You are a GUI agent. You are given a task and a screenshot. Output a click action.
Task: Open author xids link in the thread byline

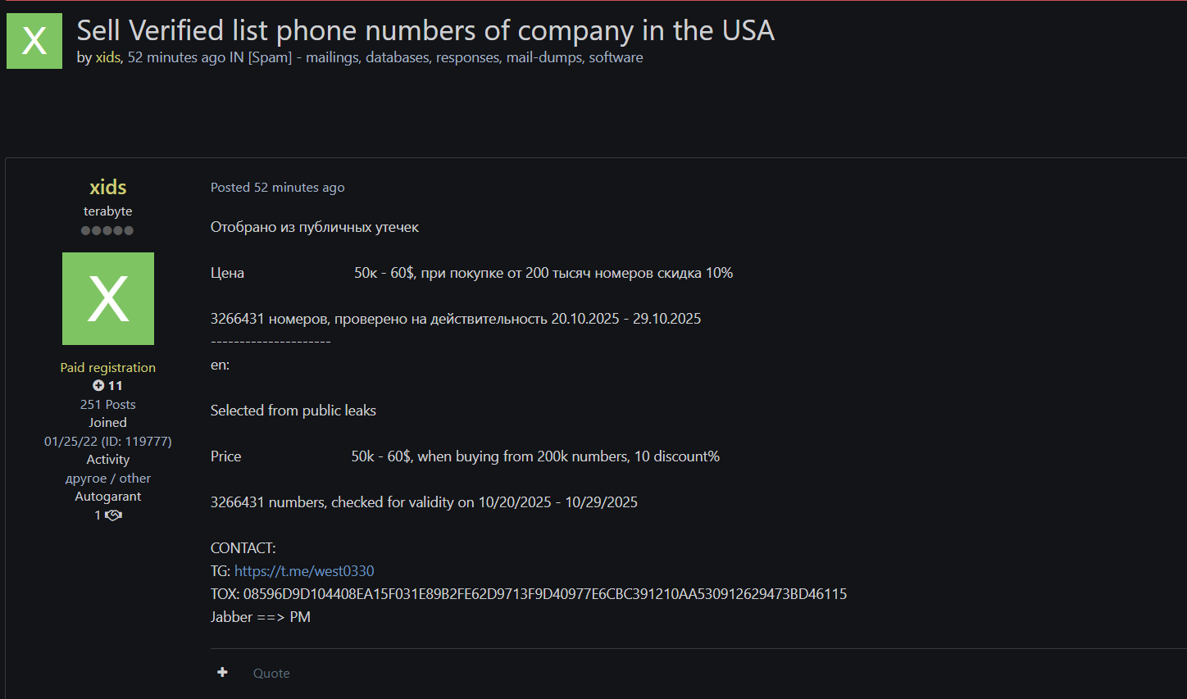[107, 57]
